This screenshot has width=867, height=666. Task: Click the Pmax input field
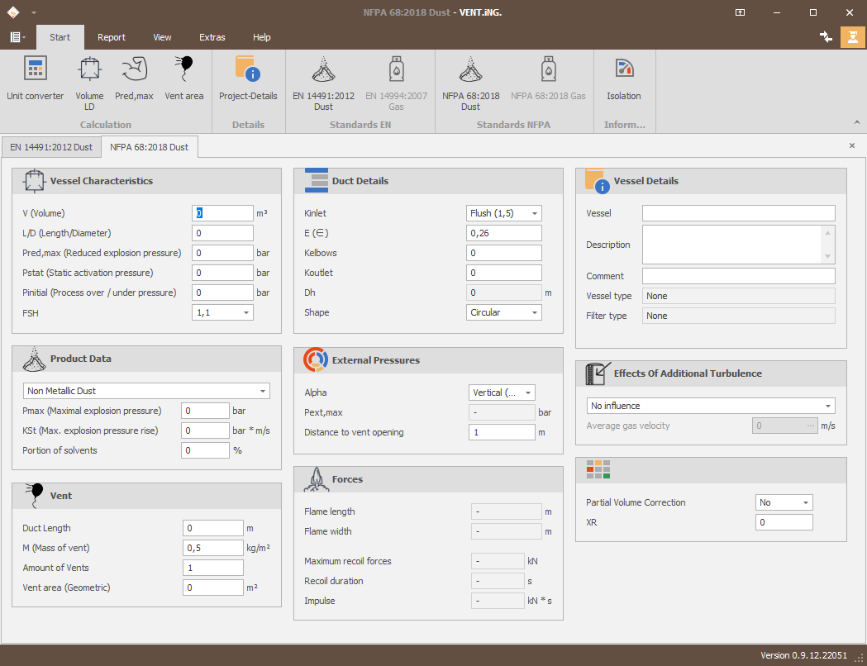[205, 411]
